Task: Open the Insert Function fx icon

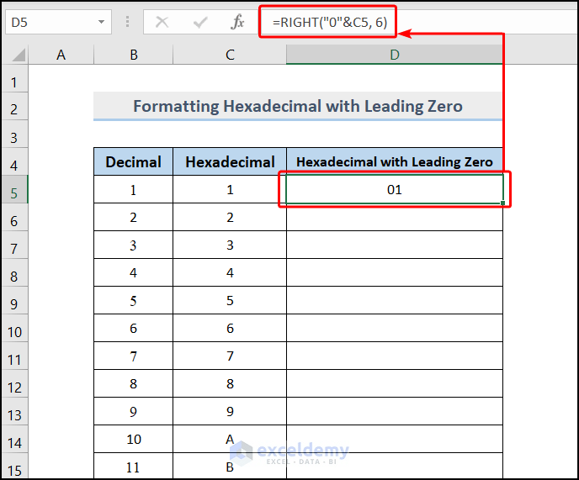Action: coord(237,22)
